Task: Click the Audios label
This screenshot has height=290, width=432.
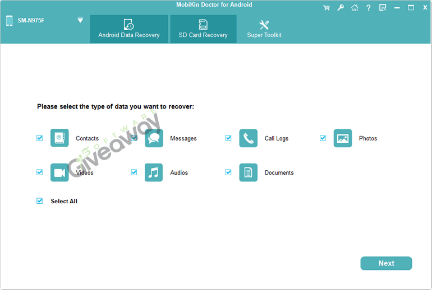Action: click(x=179, y=172)
